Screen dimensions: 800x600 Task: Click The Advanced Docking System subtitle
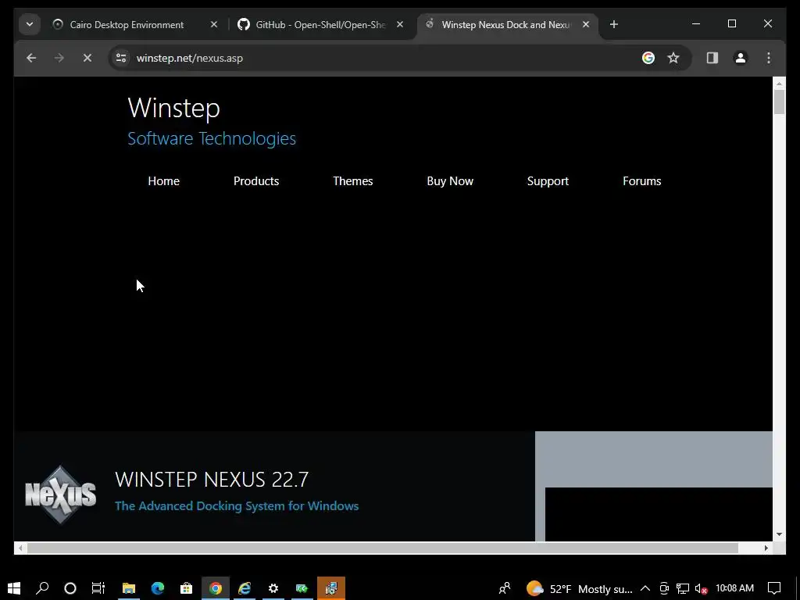(237, 506)
